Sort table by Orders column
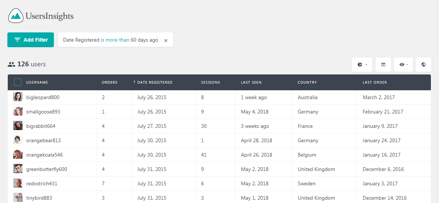Viewport: 439px width, 203px height. [110, 82]
